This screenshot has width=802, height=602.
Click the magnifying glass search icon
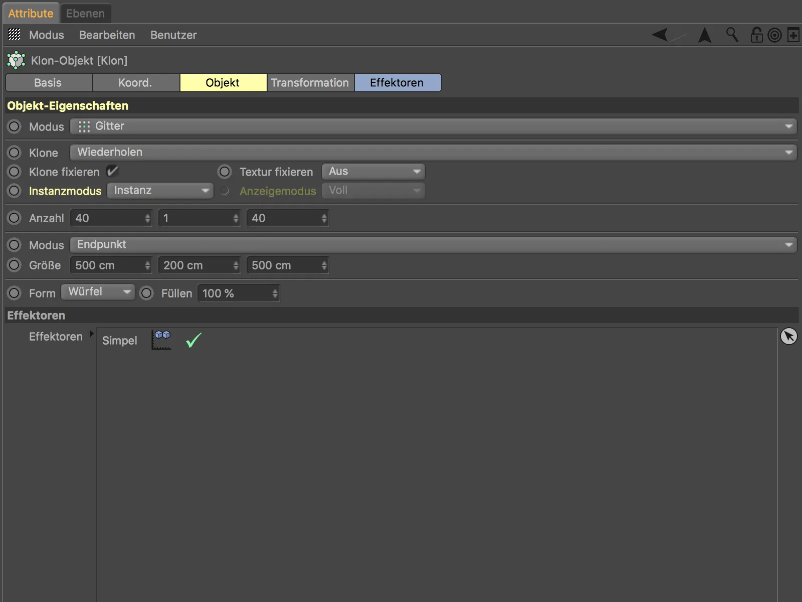pos(732,35)
